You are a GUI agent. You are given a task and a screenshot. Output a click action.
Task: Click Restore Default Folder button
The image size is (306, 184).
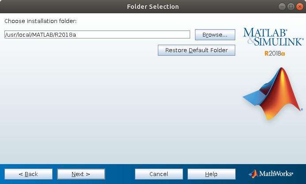196,50
